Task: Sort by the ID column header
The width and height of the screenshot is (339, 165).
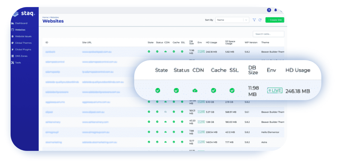Action: pos(47,42)
